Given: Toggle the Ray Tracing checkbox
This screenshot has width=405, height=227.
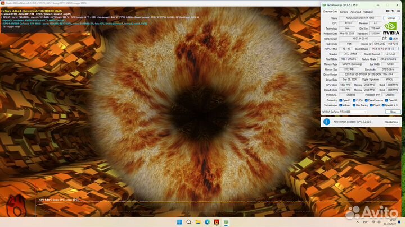Looking at the screenshot, I should [354, 105].
